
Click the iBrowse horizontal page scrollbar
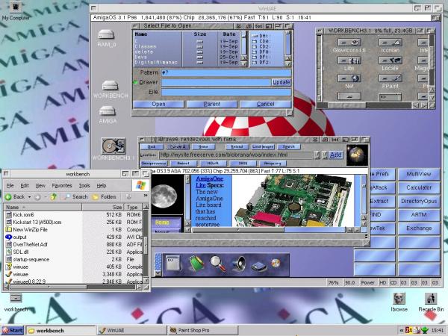pyautogui.click(x=269, y=230)
